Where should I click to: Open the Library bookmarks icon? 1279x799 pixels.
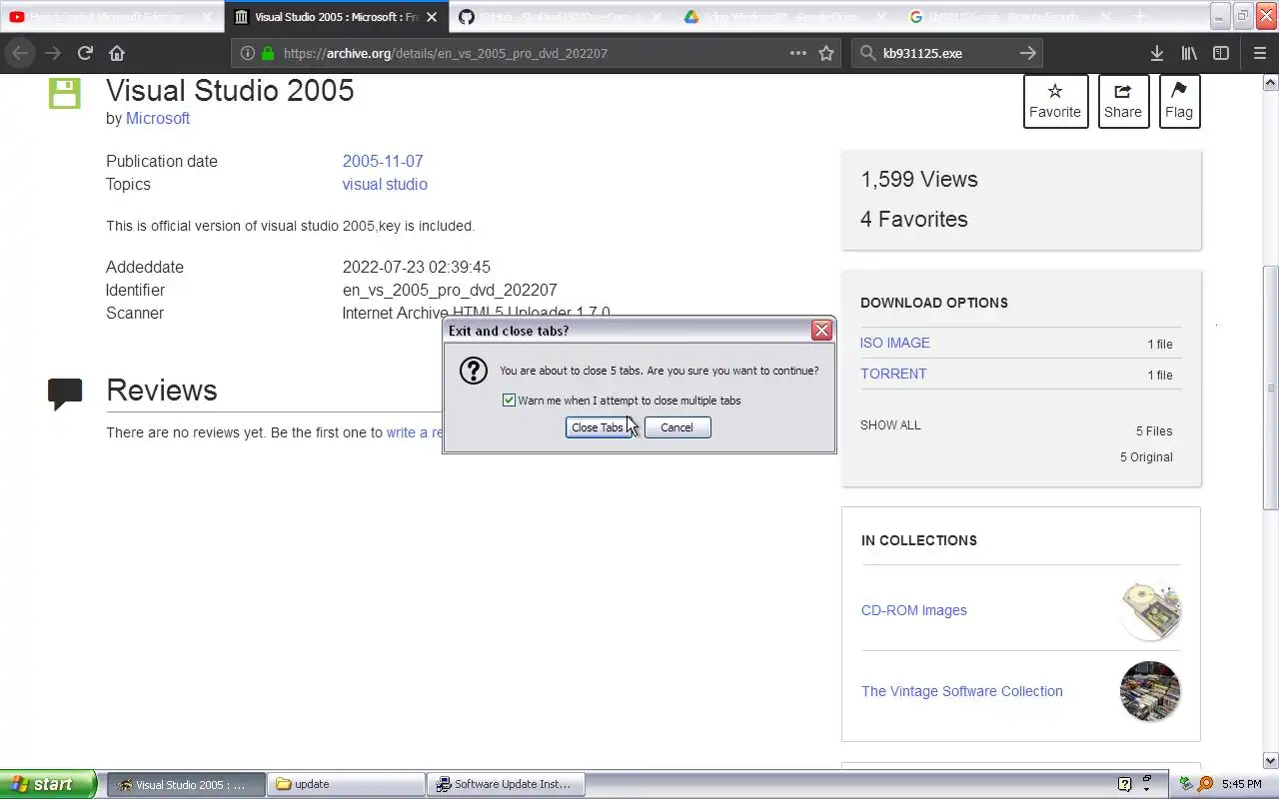click(1189, 53)
